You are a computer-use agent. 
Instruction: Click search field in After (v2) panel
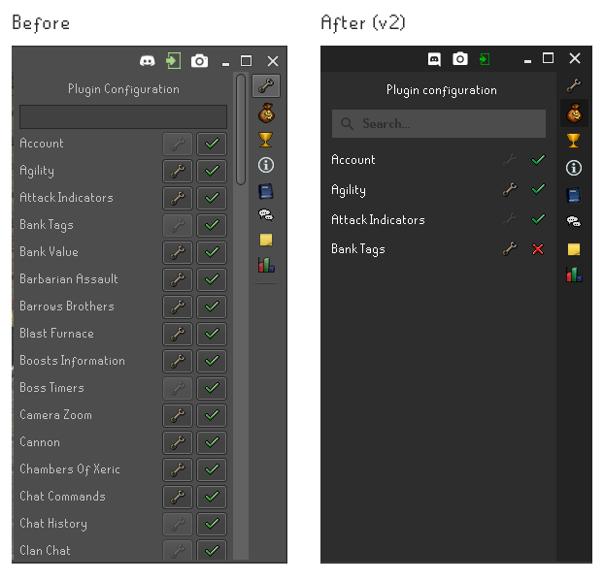click(439, 123)
